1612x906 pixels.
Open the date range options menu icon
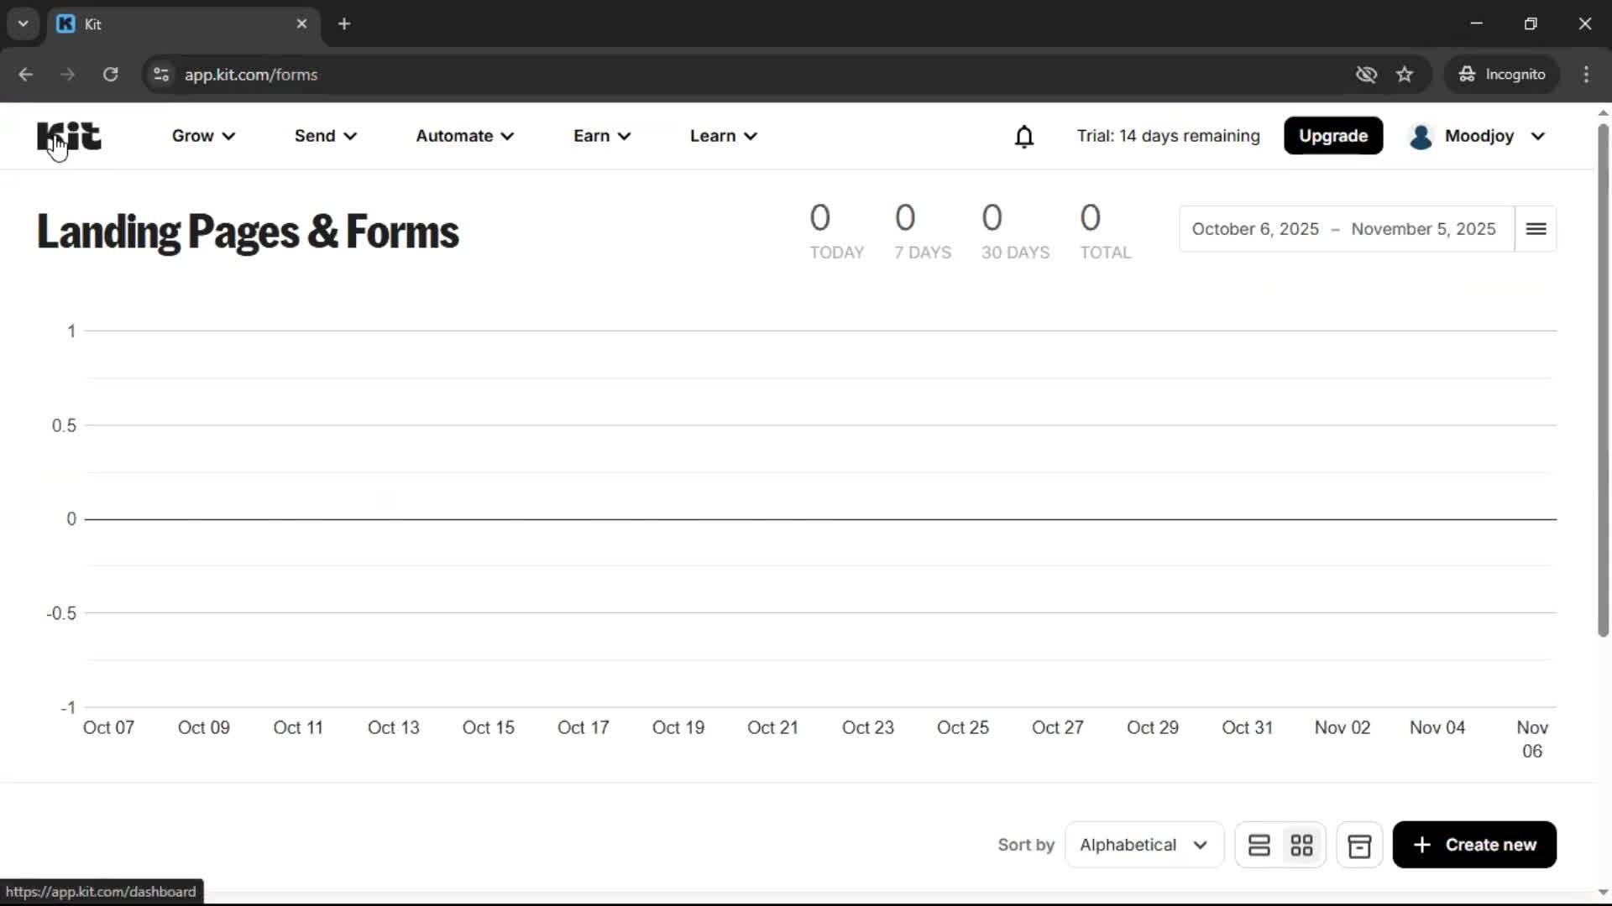point(1536,228)
